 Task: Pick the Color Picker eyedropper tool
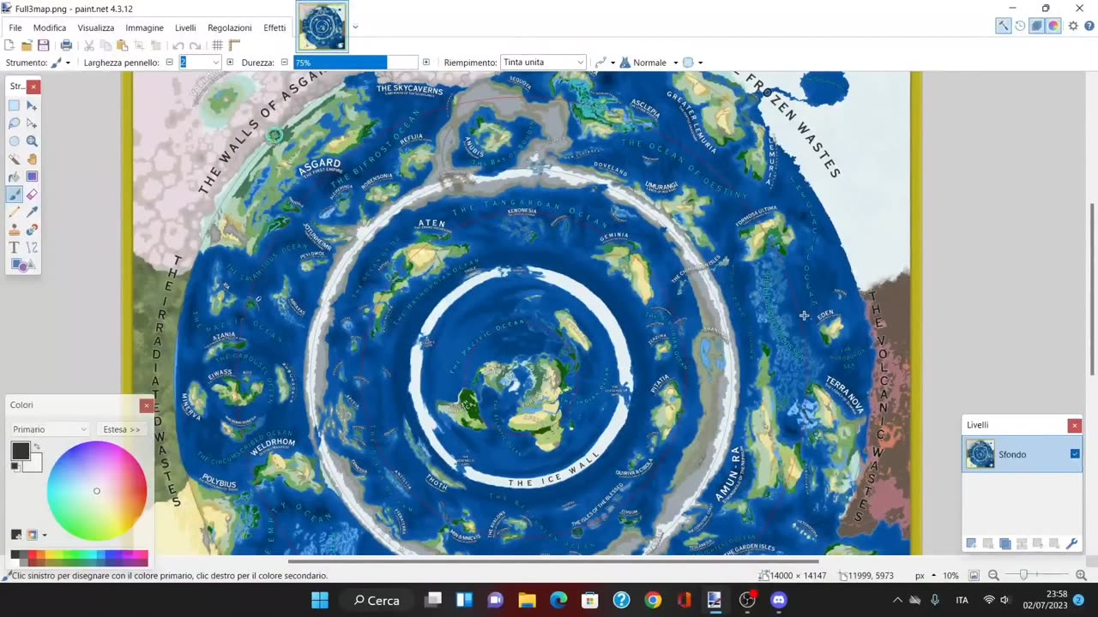(32, 213)
